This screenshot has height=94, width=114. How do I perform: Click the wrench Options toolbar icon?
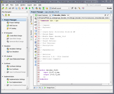40,8
